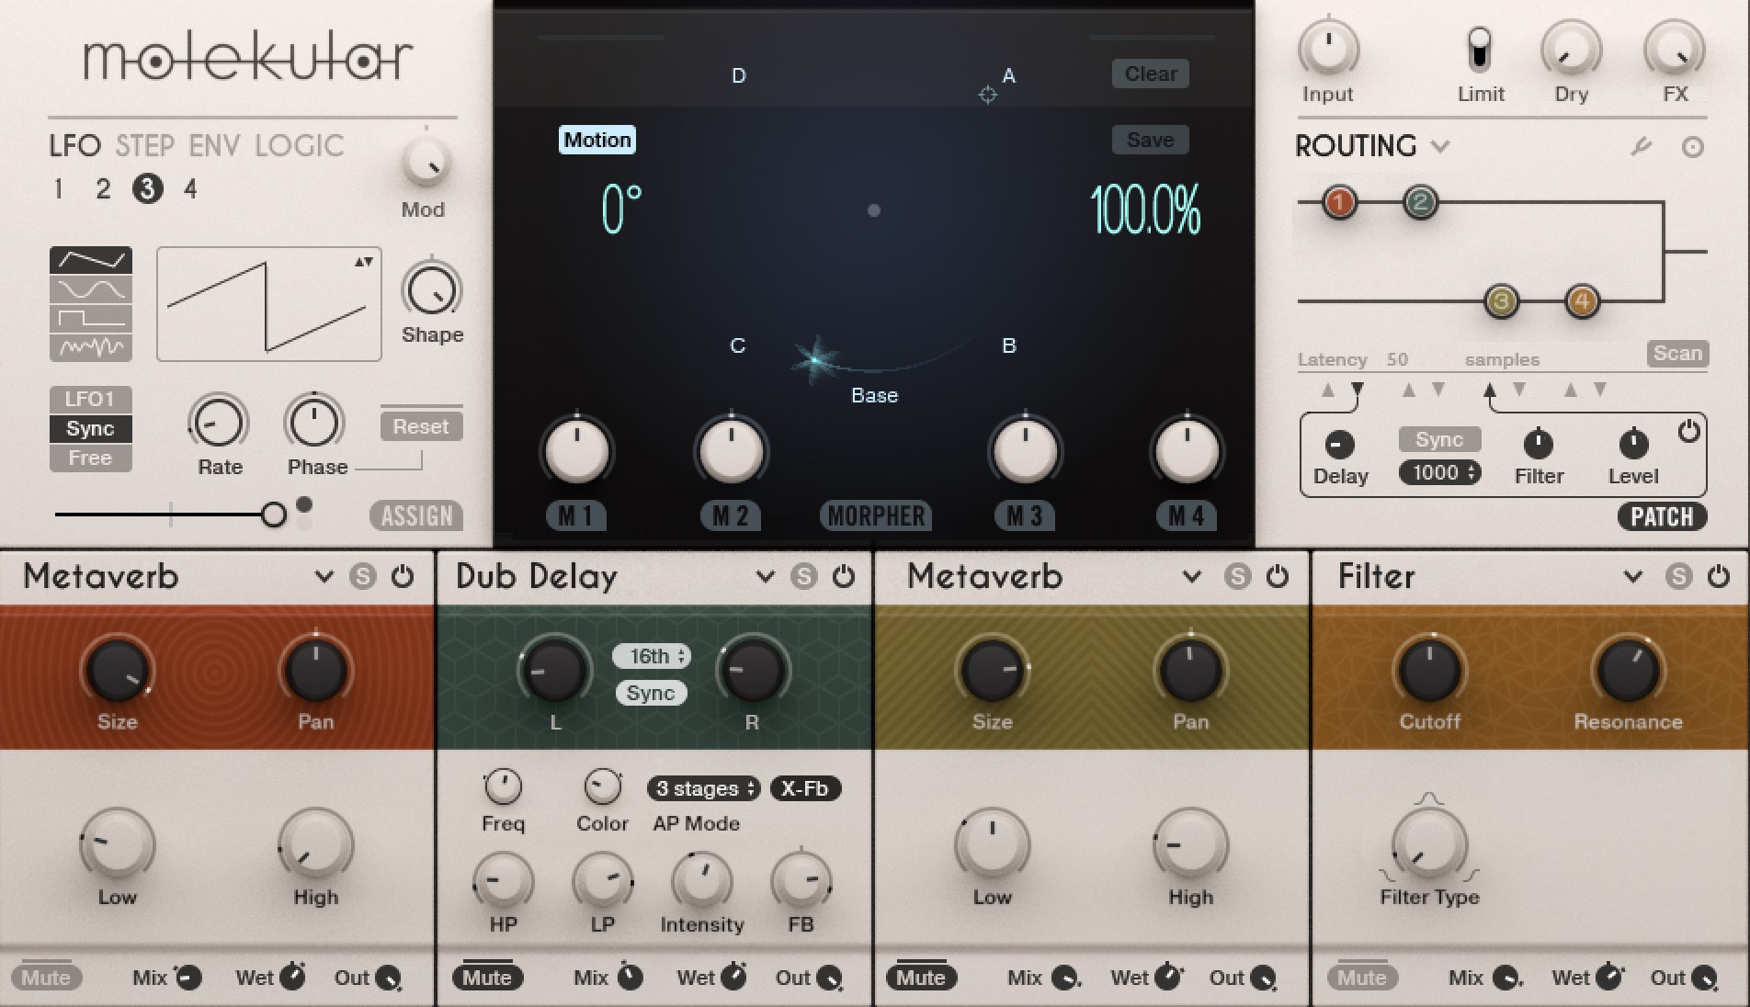Click the waveform display flip arrows
This screenshot has width=1750, height=1007.
[x=364, y=262]
